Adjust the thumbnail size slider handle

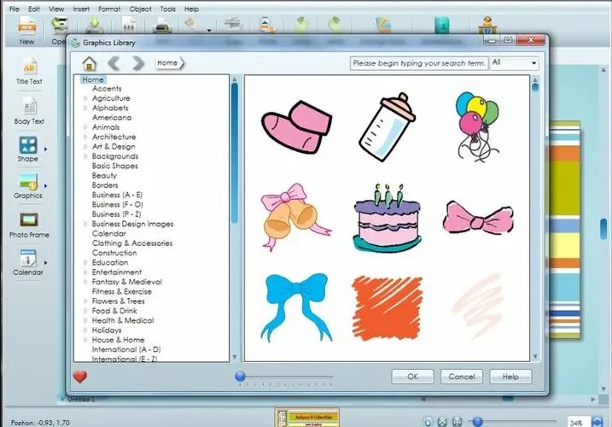coord(241,377)
